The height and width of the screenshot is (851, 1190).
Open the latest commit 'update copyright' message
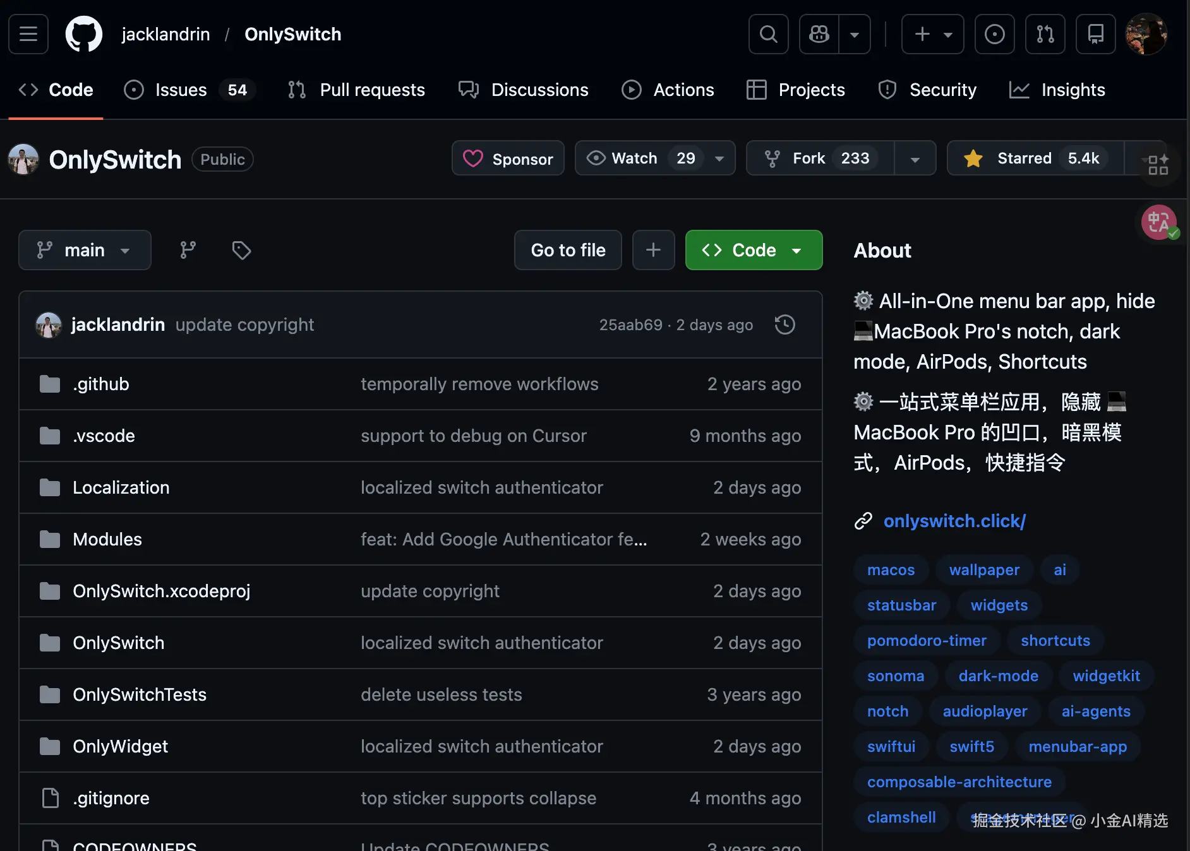click(x=244, y=324)
